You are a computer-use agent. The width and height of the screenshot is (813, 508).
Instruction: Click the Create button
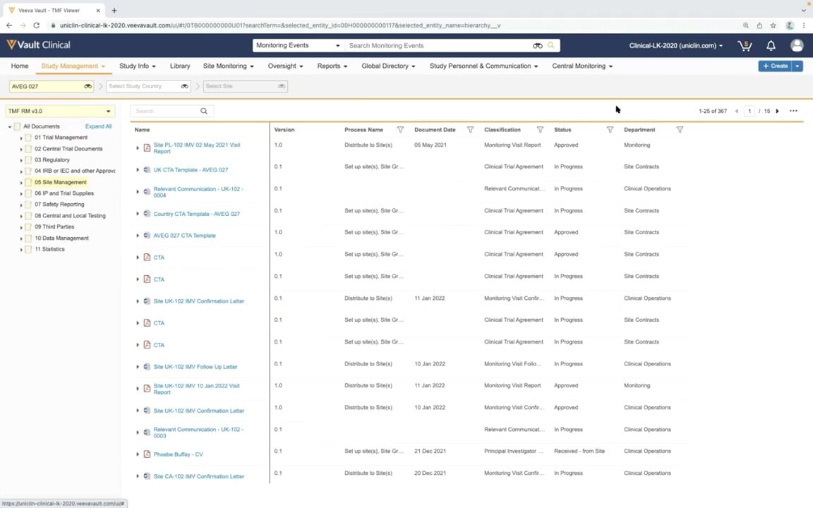[775, 66]
